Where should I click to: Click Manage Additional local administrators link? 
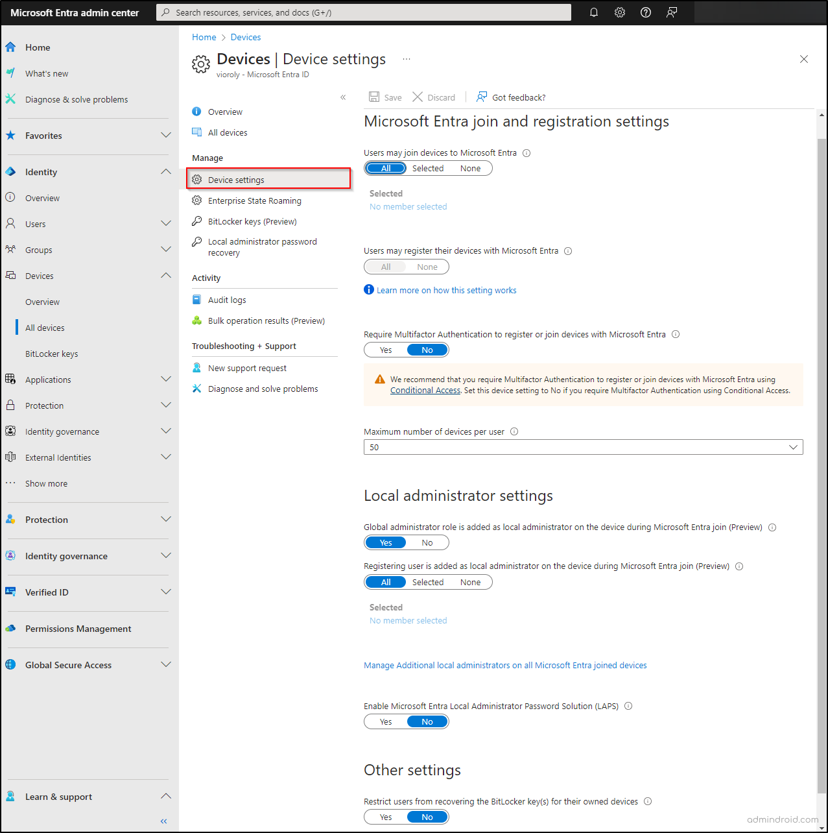[505, 665]
